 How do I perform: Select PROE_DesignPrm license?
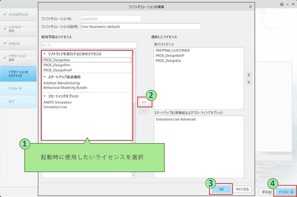pyautogui.click(x=57, y=65)
